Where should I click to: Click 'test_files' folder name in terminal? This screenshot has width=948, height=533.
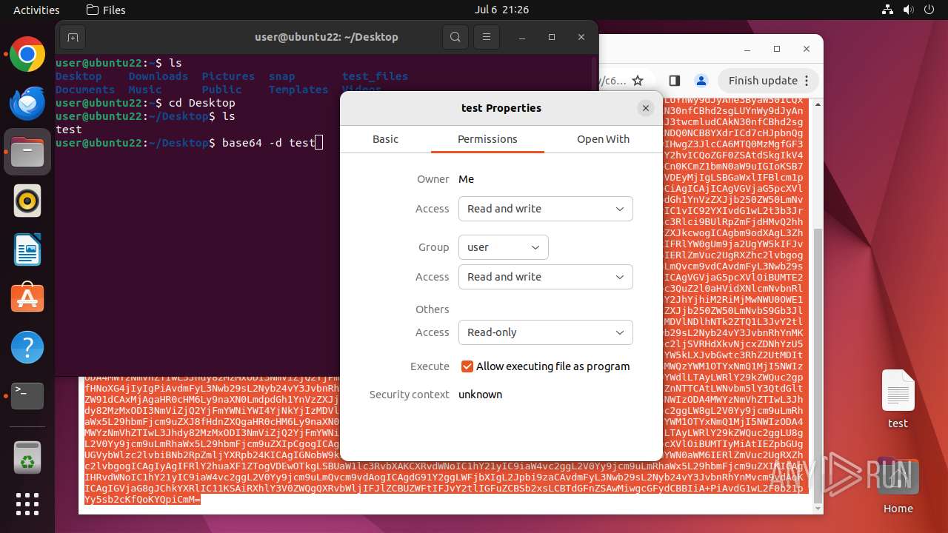375,76
